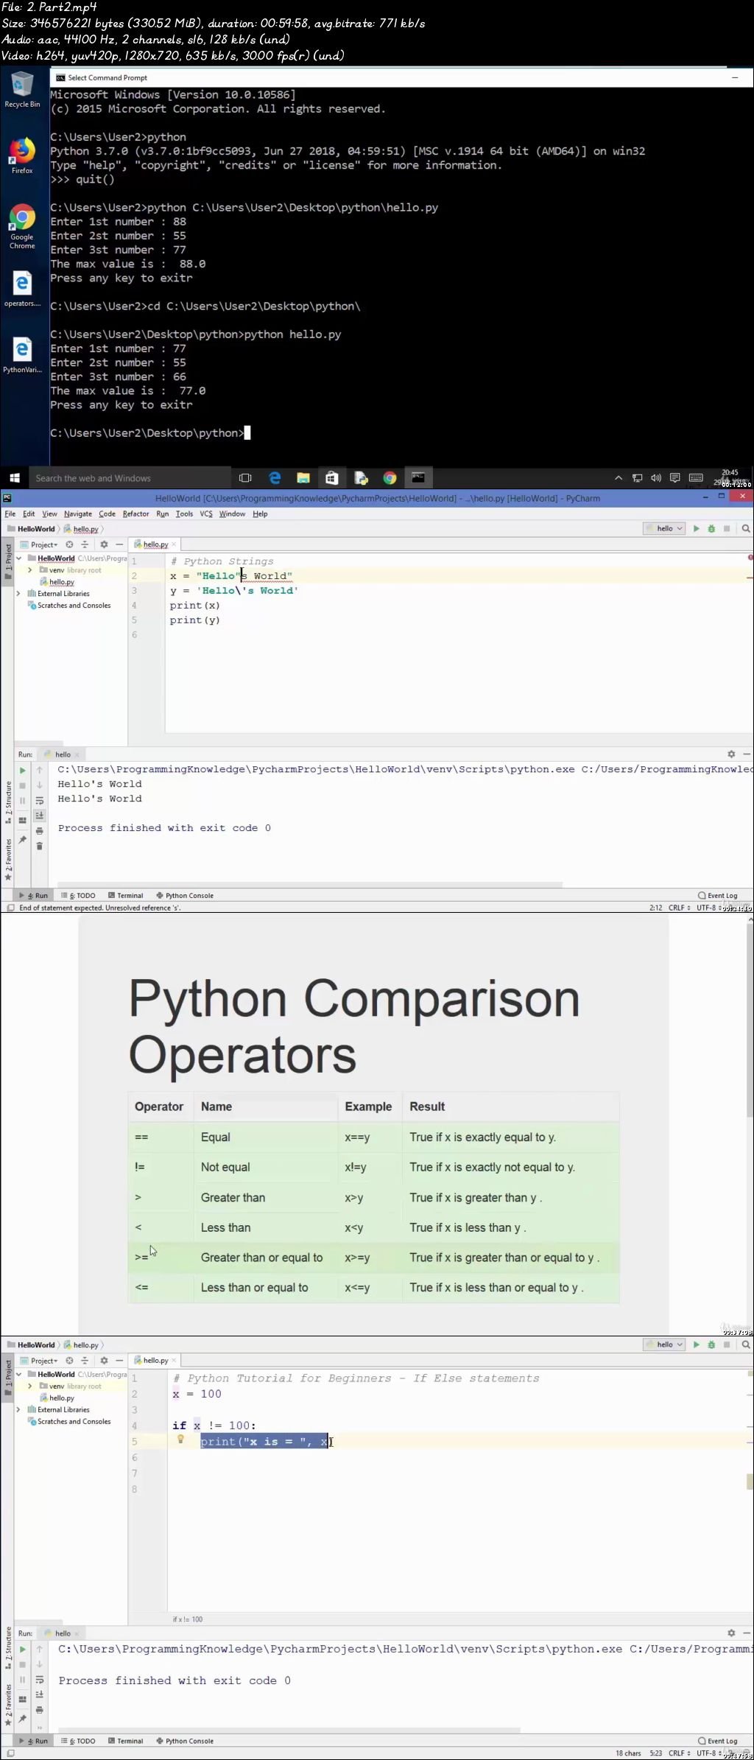Open the Recycle Bin desktop icon

click(22, 90)
